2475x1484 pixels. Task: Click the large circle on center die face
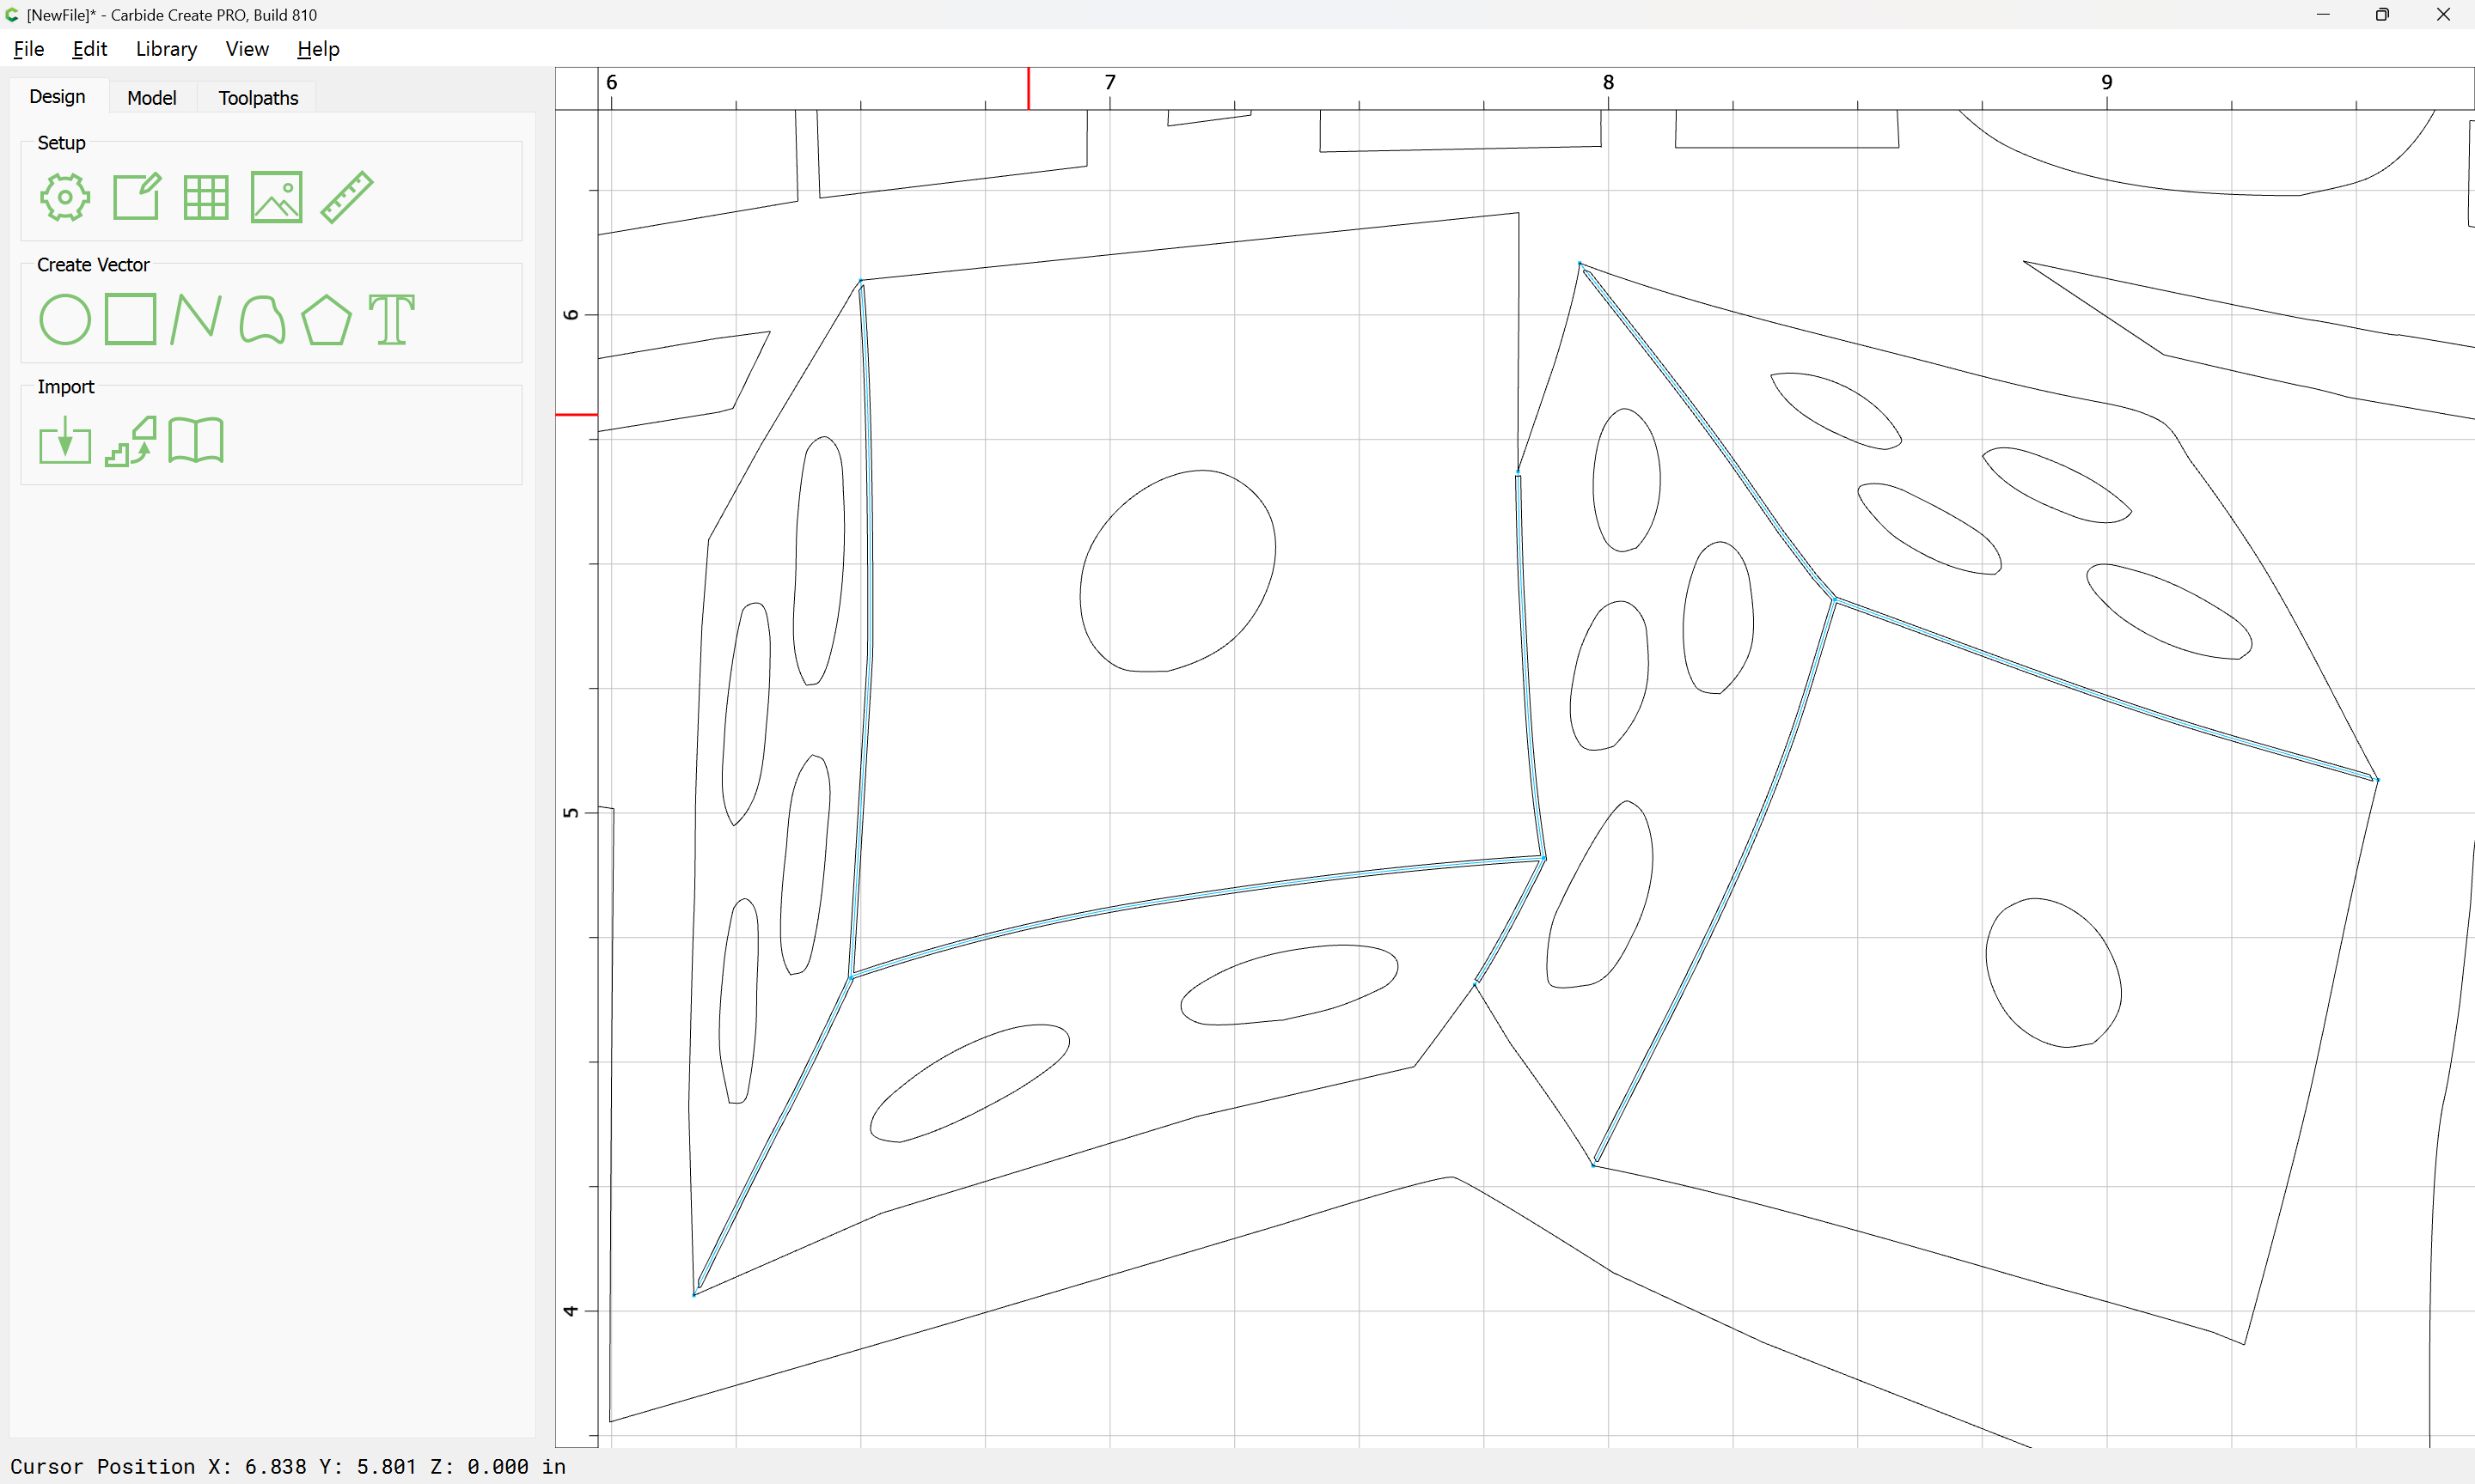[x=1177, y=571]
